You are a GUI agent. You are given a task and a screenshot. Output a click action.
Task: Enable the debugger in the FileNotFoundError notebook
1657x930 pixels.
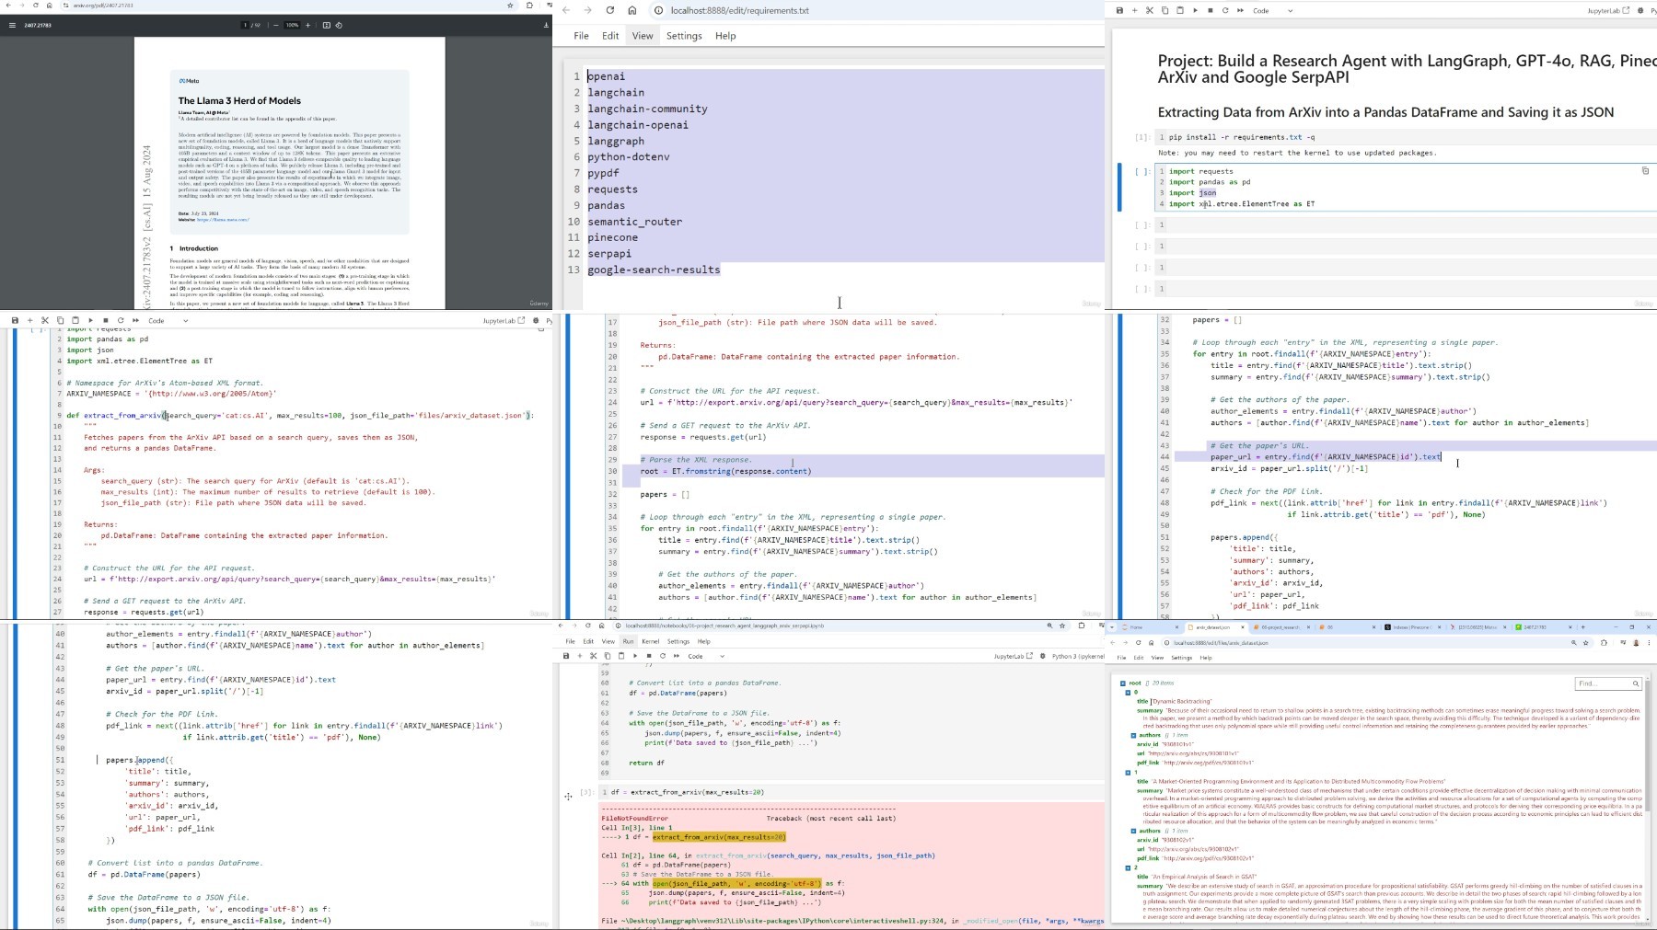click(1042, 656)
